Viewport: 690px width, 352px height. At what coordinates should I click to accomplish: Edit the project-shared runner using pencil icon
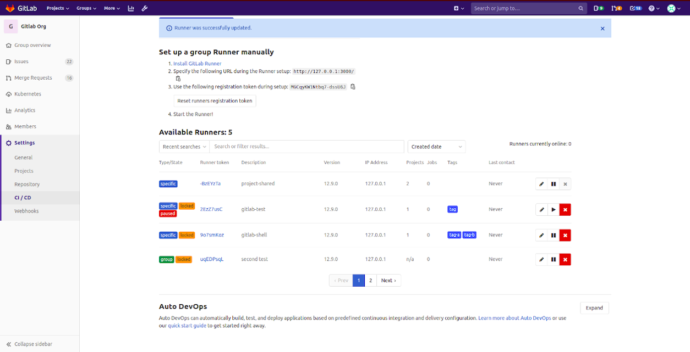tap(541, 183)
